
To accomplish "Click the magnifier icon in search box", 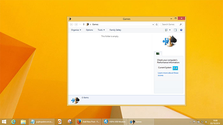I will coord(181,24).
